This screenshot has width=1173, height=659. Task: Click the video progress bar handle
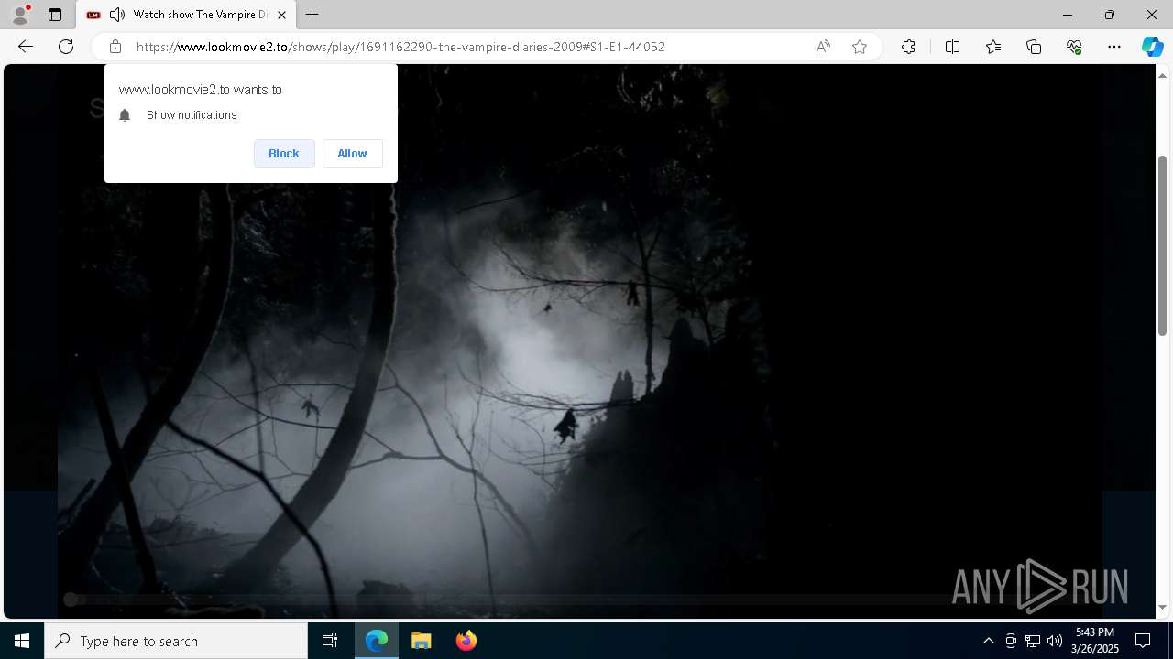coord(71,600)
